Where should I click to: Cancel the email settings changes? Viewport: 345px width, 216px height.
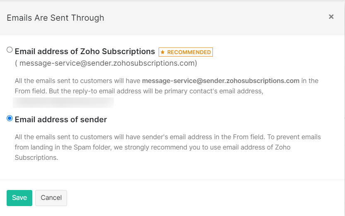51,198
